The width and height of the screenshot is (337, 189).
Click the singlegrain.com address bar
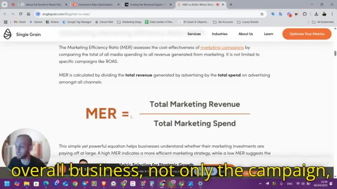(x=148, y=14)
